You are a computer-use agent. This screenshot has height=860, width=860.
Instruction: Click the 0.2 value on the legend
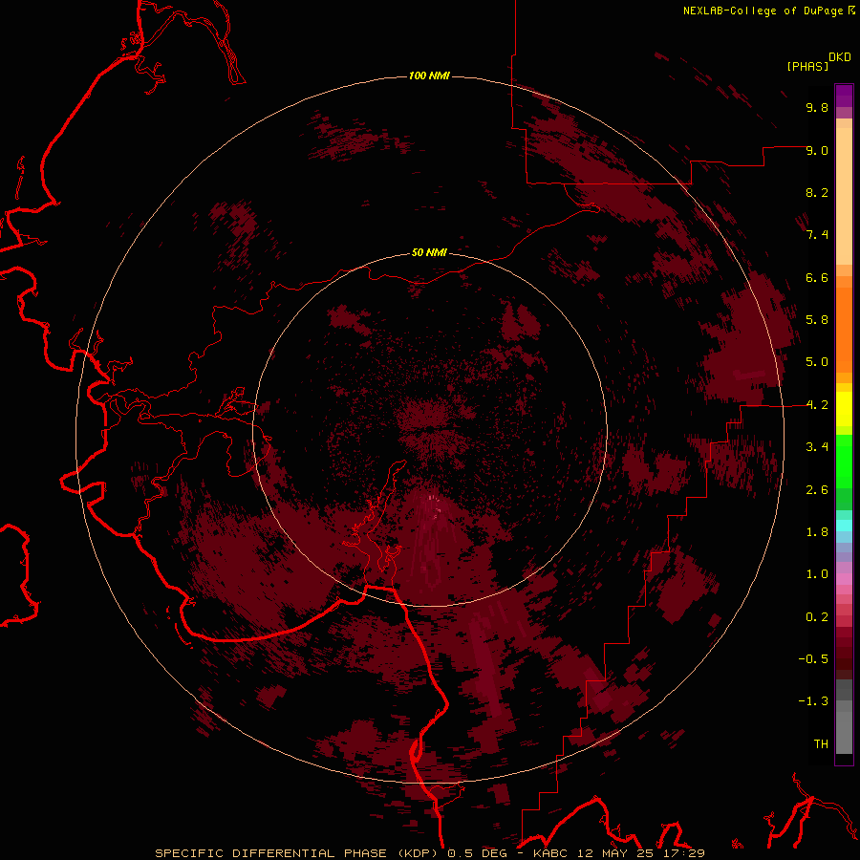pyautogui.click(x=817, y=617)
